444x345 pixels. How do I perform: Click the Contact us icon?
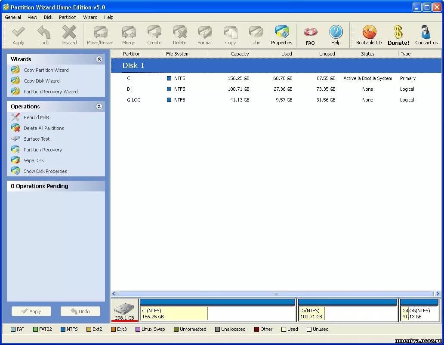[426, 32]
